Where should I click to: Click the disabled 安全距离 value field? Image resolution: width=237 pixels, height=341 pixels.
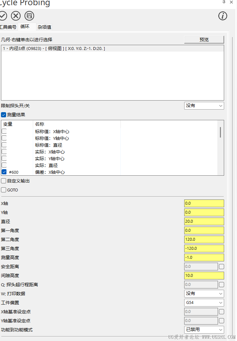[201, 267]
